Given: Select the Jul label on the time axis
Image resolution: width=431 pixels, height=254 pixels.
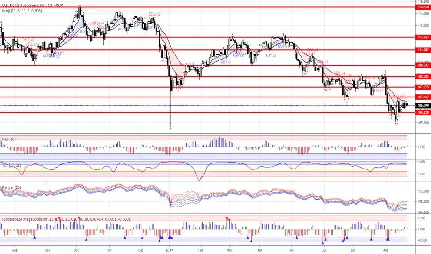Looking at the screenshot, I should (x=353, y=250).
